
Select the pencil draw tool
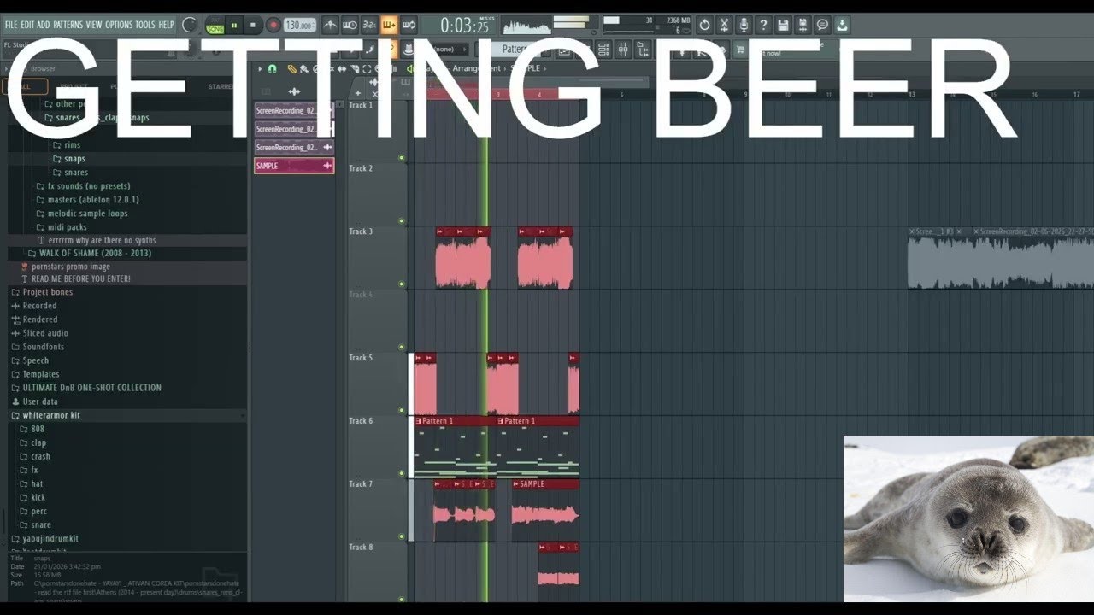pyautogui.click(x=291, y=69)
